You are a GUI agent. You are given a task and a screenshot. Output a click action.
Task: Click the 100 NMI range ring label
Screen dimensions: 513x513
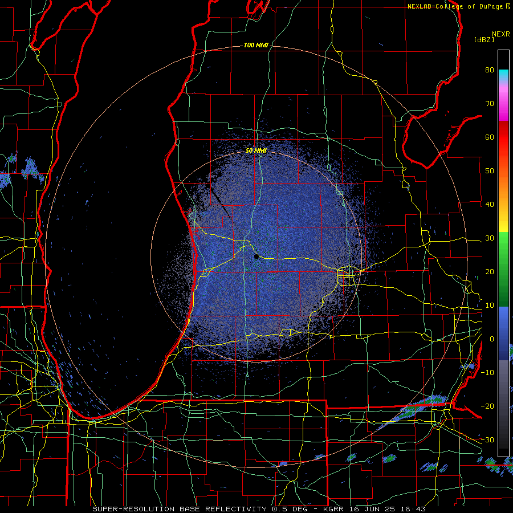pos(256,45)
